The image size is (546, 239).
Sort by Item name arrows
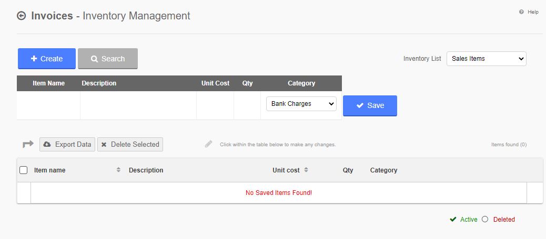tap(118, 170)
